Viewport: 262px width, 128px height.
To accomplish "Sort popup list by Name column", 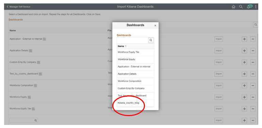I will (122, 46).
